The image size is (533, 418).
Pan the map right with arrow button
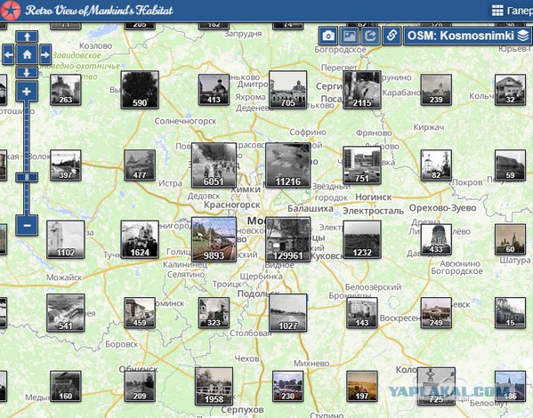[45, 54]
